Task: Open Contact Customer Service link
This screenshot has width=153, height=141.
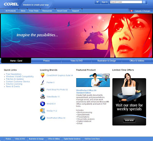Action: [18, 82]
